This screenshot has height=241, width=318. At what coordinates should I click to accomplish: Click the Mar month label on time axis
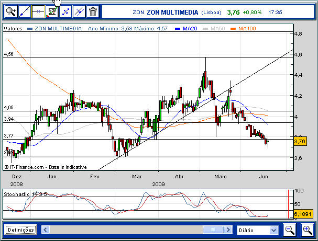click(x=137, y=177)
